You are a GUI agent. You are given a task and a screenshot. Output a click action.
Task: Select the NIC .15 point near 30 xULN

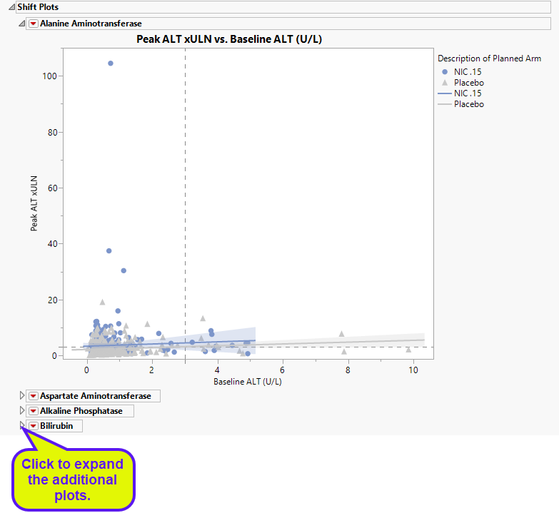point(124,270)
